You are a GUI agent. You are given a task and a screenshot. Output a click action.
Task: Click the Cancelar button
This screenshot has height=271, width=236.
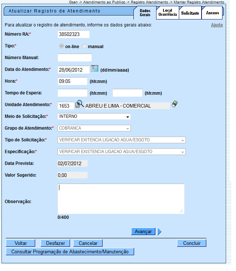88,243
